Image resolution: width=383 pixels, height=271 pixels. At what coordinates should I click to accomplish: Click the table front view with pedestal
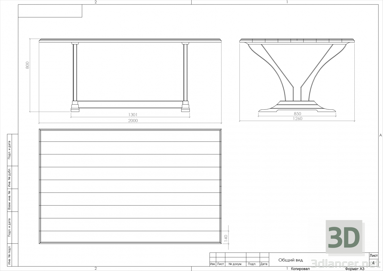click(x=297, y=75)
